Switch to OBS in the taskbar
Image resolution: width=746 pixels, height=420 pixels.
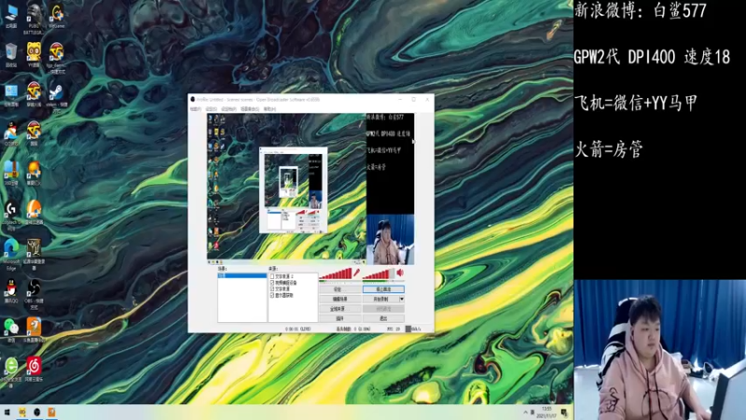[36, 412]
